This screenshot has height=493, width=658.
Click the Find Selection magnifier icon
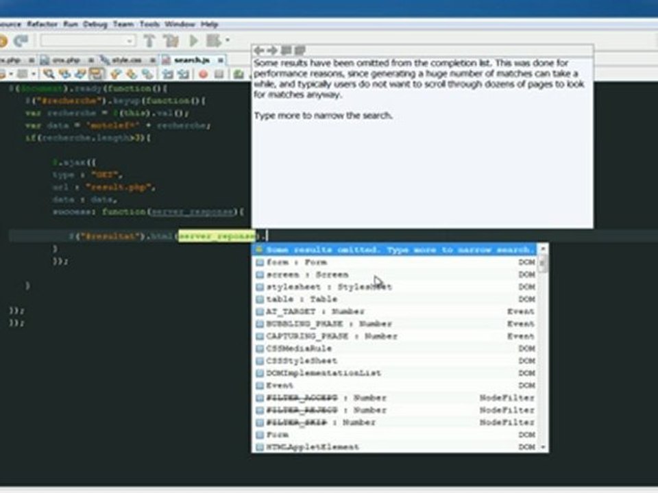pos(49,74)
